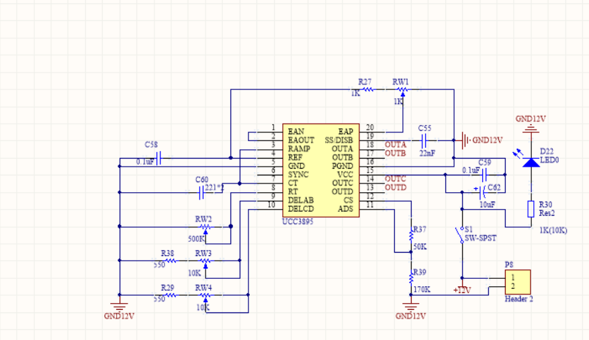Screen dimensions: 589x340
Task: Click the OUTD net label
Action: pos(395,187)
